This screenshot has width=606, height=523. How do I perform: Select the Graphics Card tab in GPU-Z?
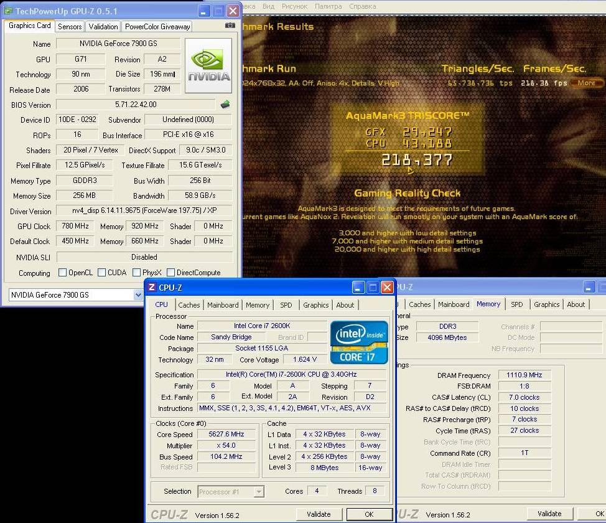tap(29, 26)
